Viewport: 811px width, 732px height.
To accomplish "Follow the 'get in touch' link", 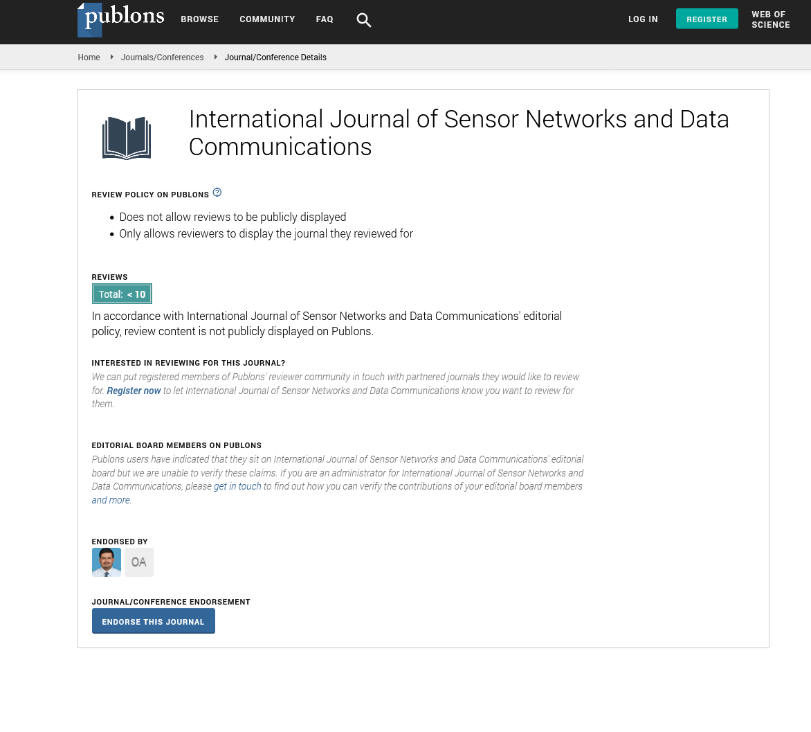I will (237, 486).
